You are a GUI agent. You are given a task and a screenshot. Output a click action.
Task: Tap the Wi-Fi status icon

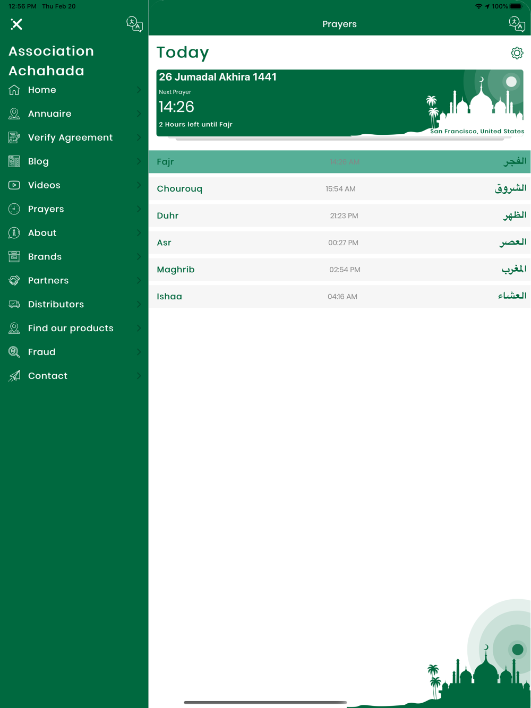coord(478,6)
